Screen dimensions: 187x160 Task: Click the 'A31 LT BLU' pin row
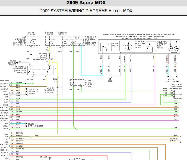(16, 122)
